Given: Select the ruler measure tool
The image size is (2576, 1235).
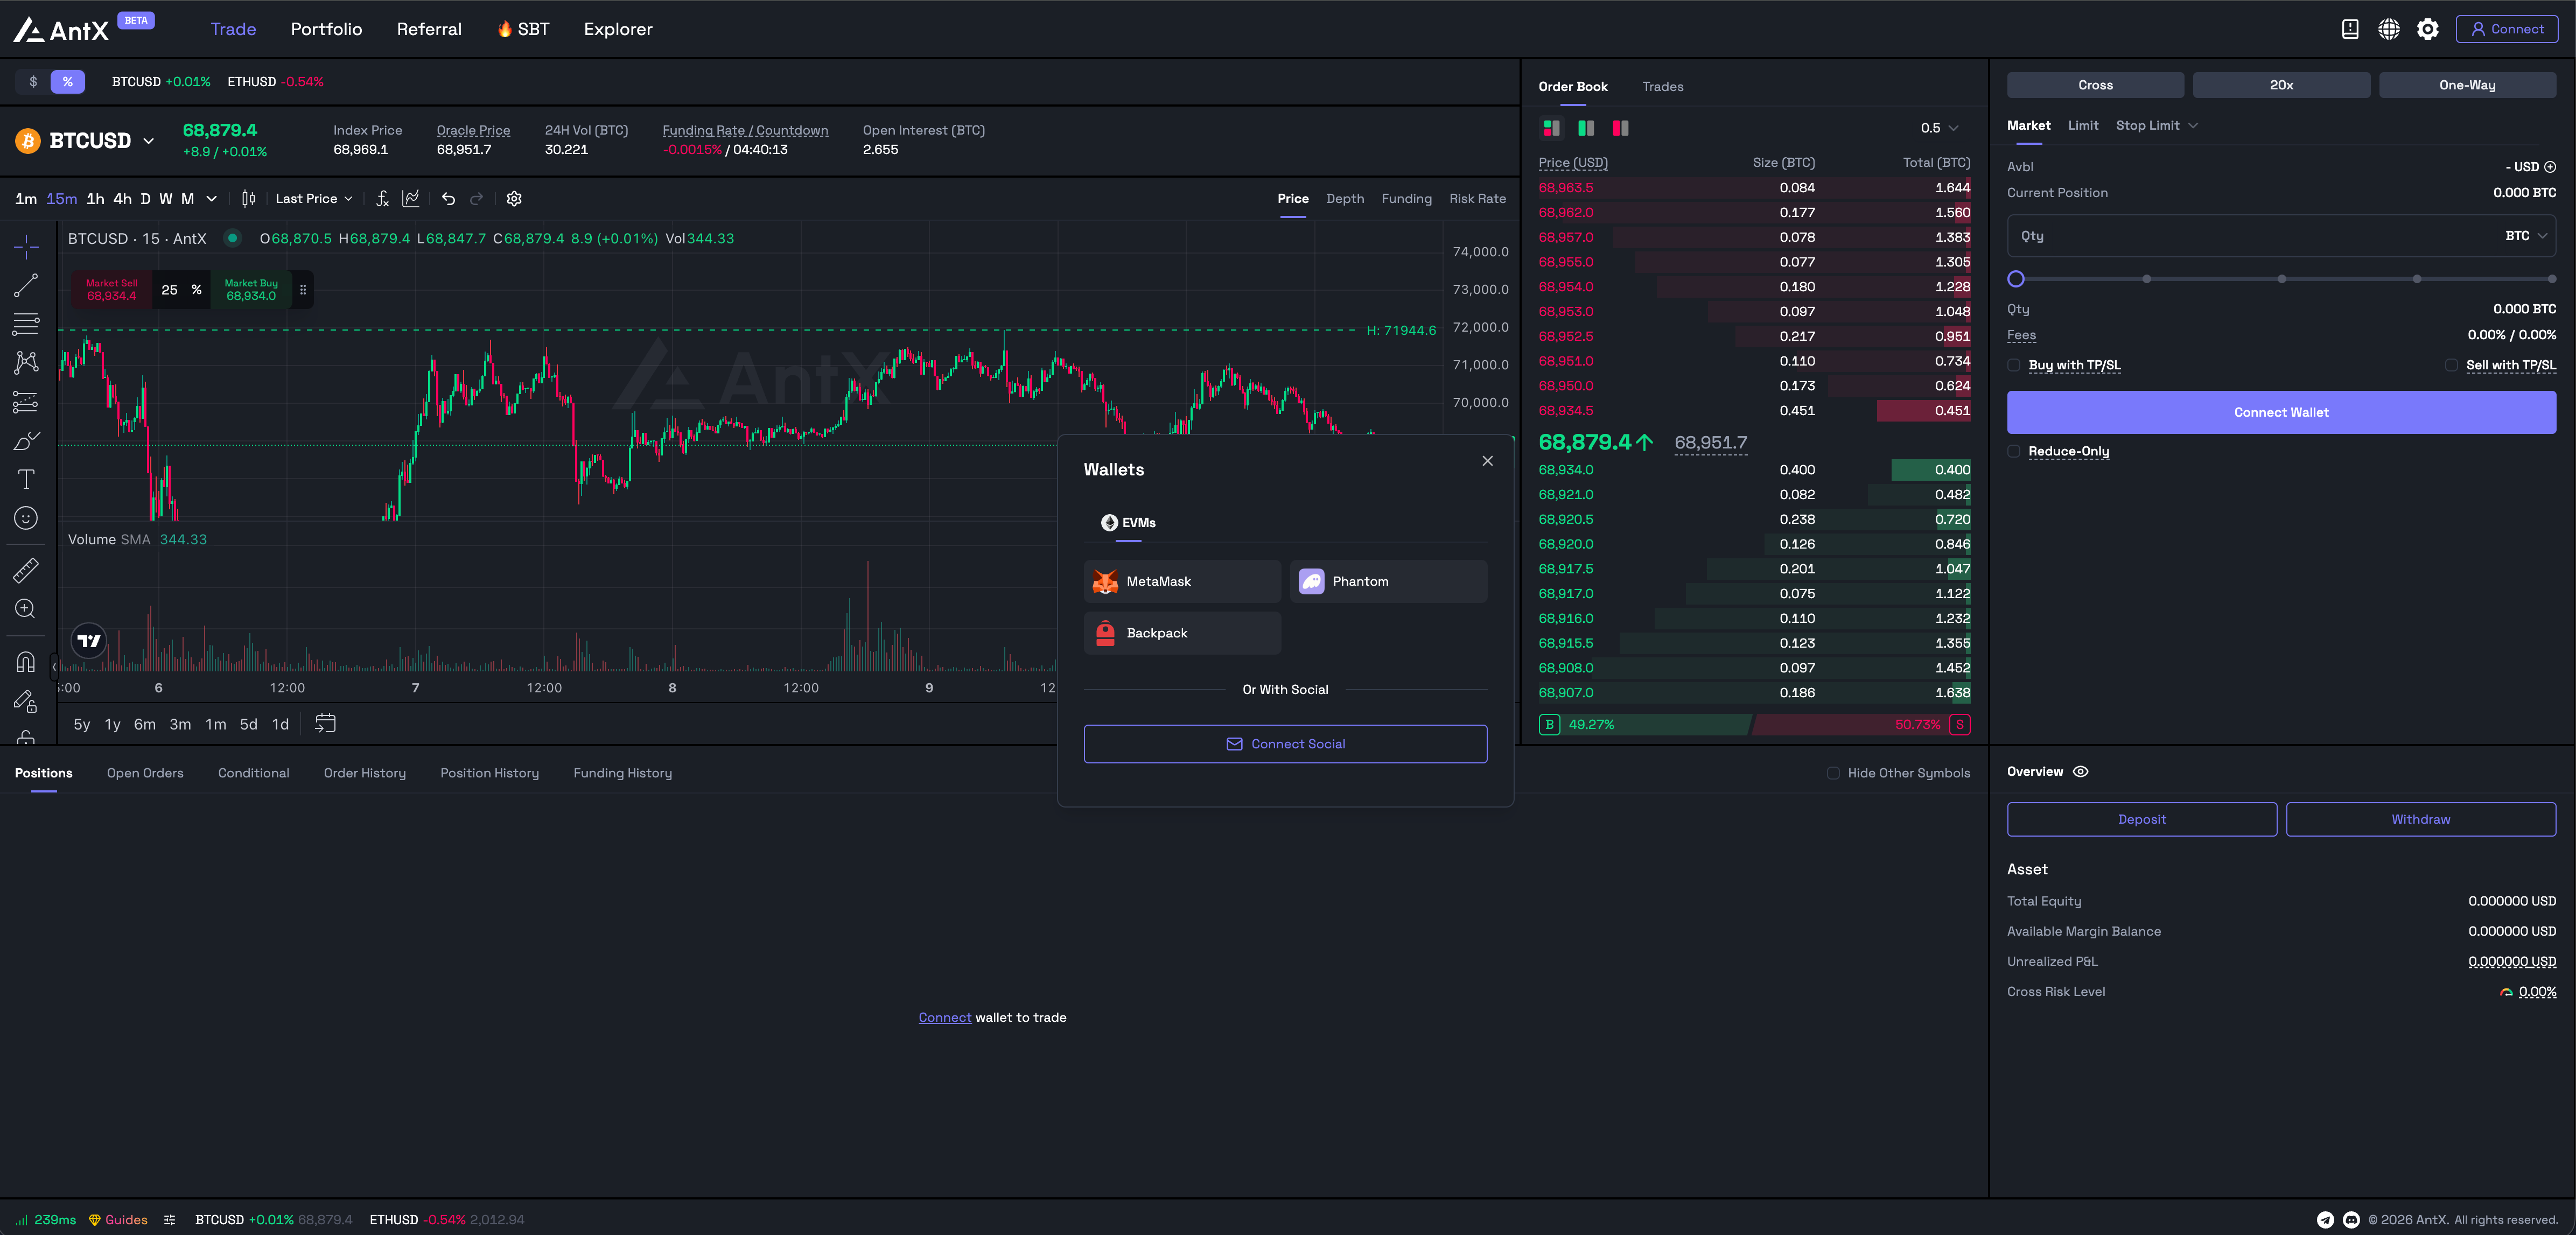Looking at the screenshot, I should (26, 570).
